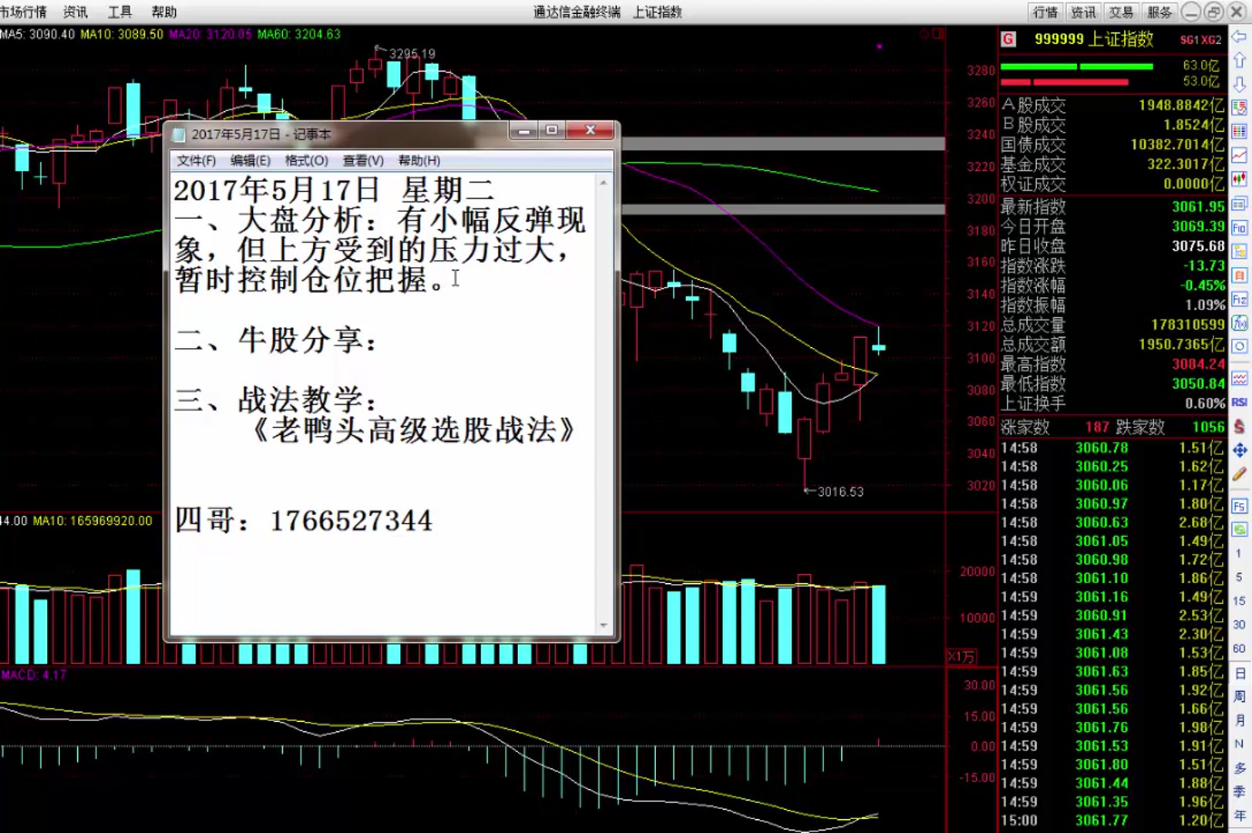1252x833 pixels.
Task: Click the red dollar S icon
Action: tap(1240, 426)
